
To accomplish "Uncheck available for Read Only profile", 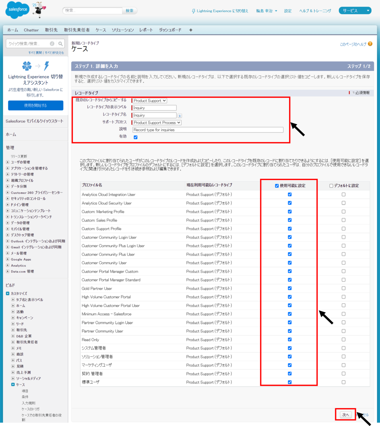I will point(290,340).
